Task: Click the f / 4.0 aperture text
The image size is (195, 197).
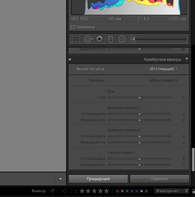Action: 143,19
